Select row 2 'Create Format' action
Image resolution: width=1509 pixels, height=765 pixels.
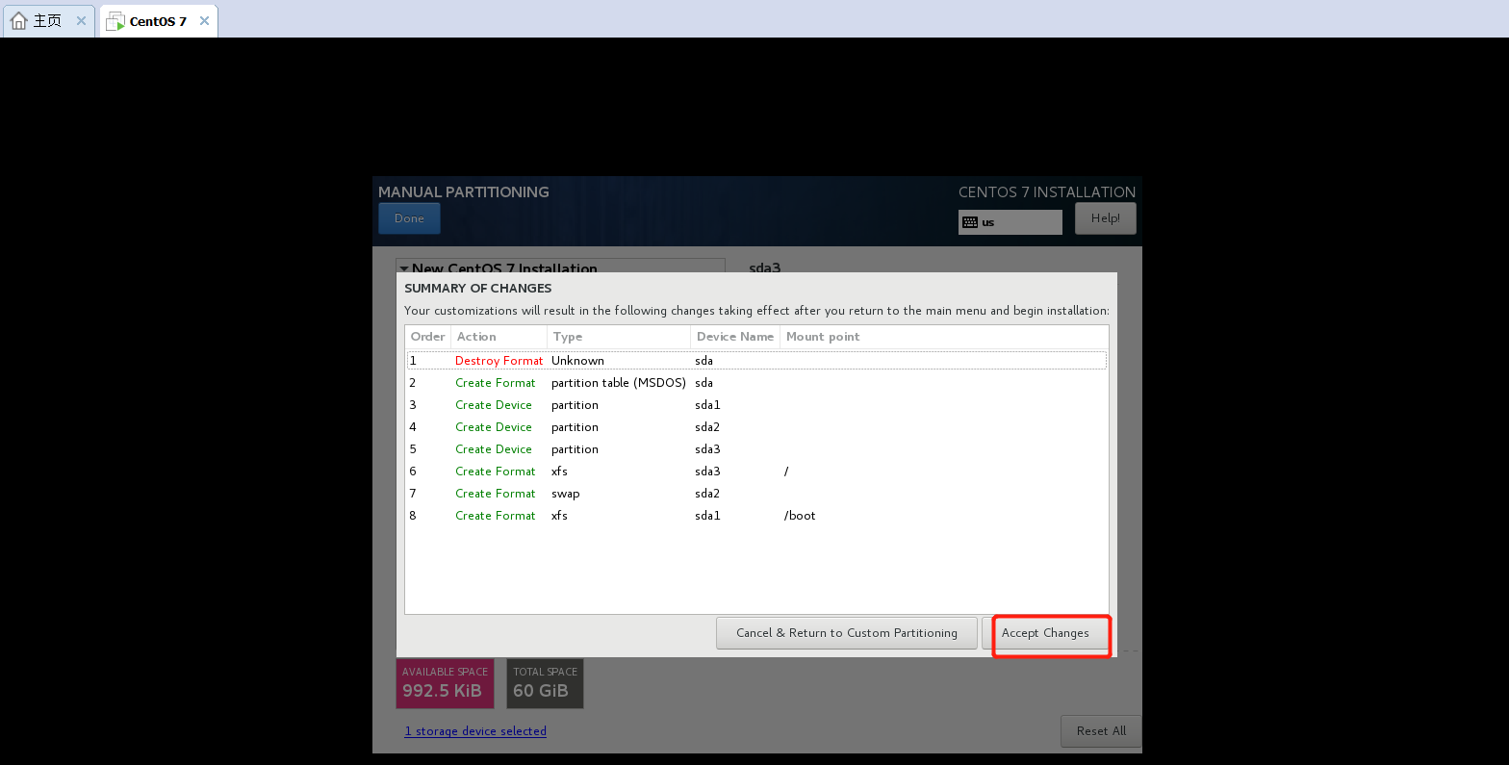(495, 383)
